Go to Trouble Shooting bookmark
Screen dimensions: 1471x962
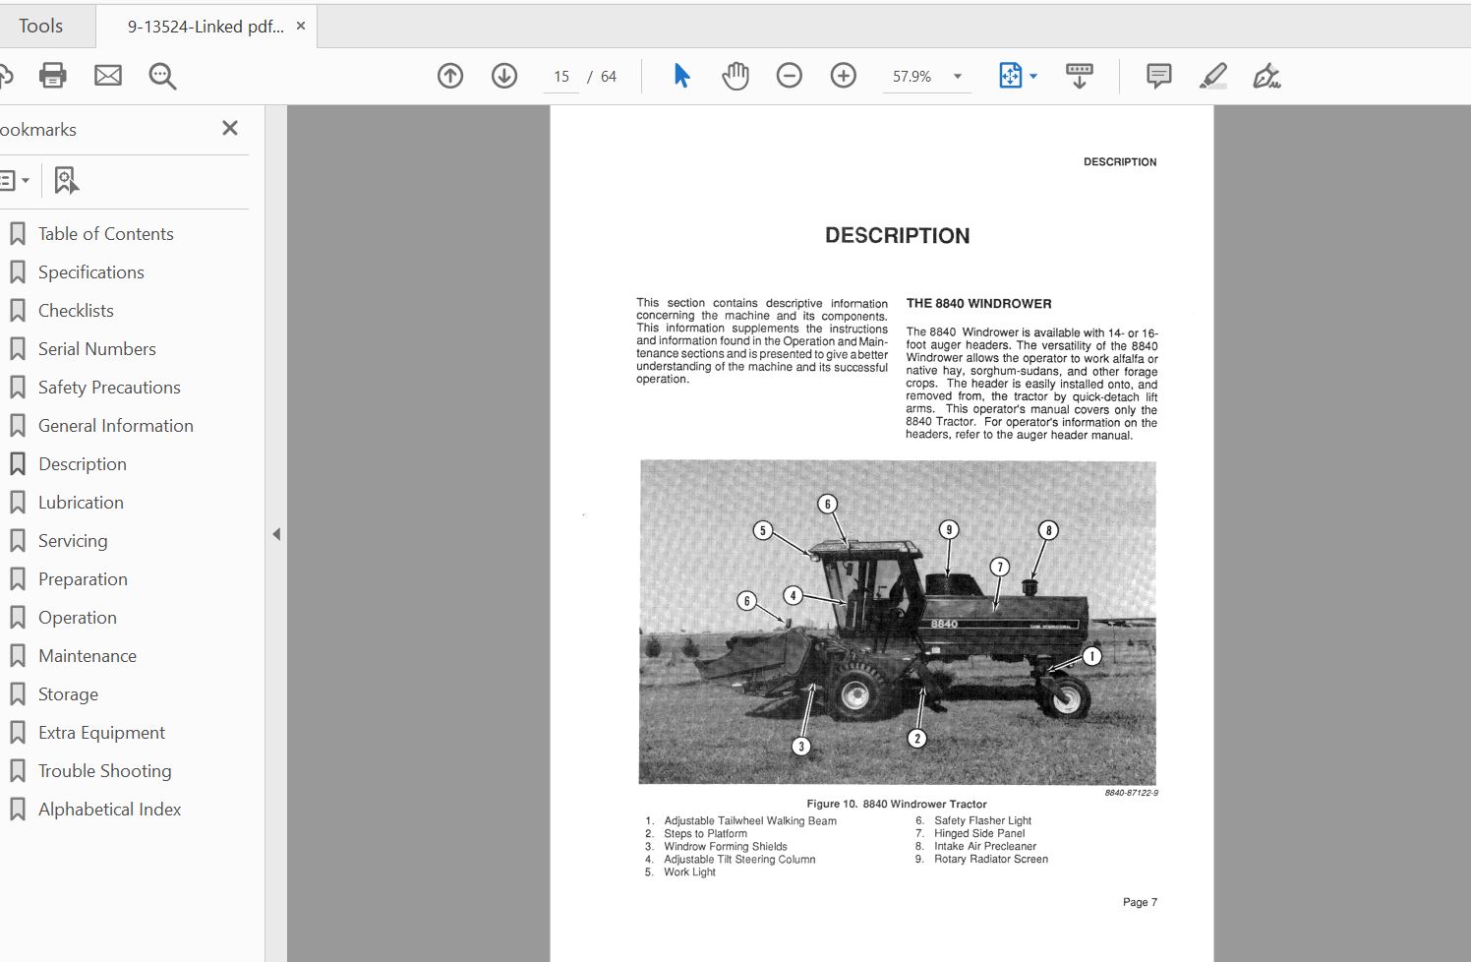(104, 771)
